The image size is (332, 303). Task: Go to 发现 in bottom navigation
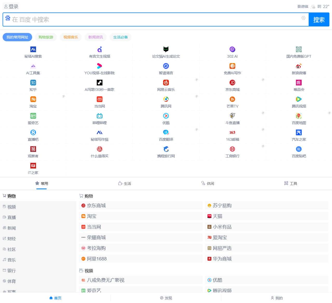click(166, 298)
